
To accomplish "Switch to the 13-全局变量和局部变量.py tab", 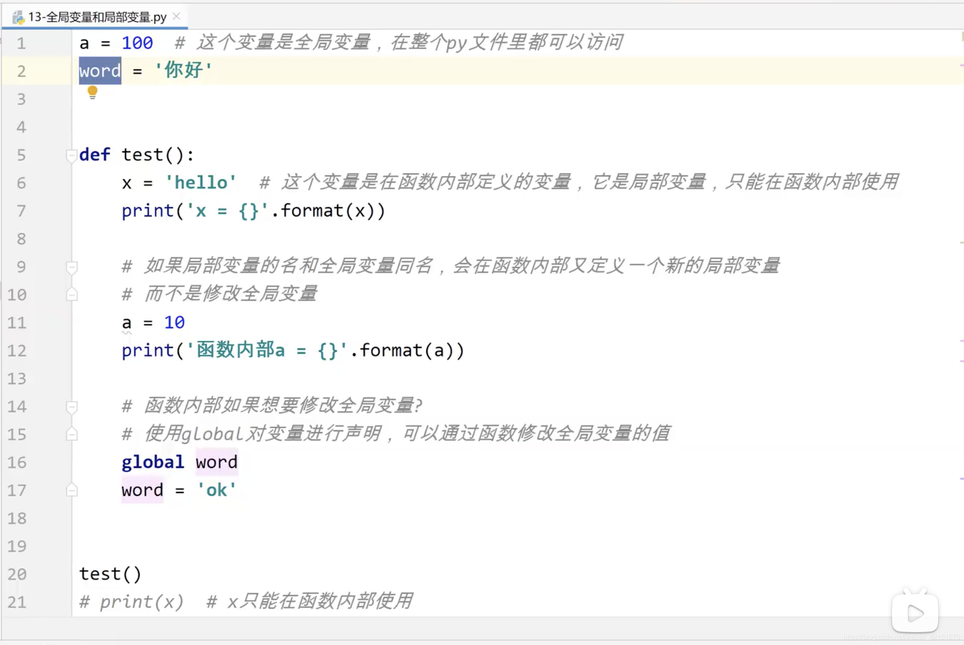I will (x=97, y=17).
